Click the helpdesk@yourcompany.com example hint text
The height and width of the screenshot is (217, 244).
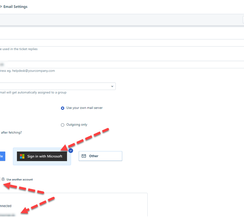pos(27,71)
